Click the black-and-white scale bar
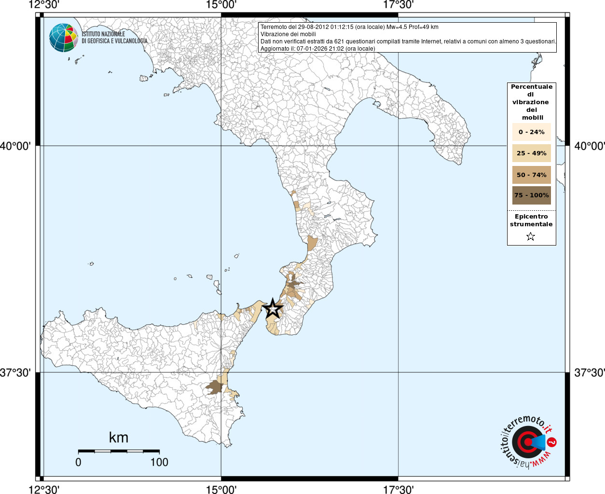 119,452
